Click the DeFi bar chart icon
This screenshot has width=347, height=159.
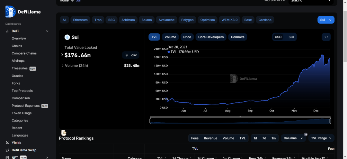click(x=7, y=31)
